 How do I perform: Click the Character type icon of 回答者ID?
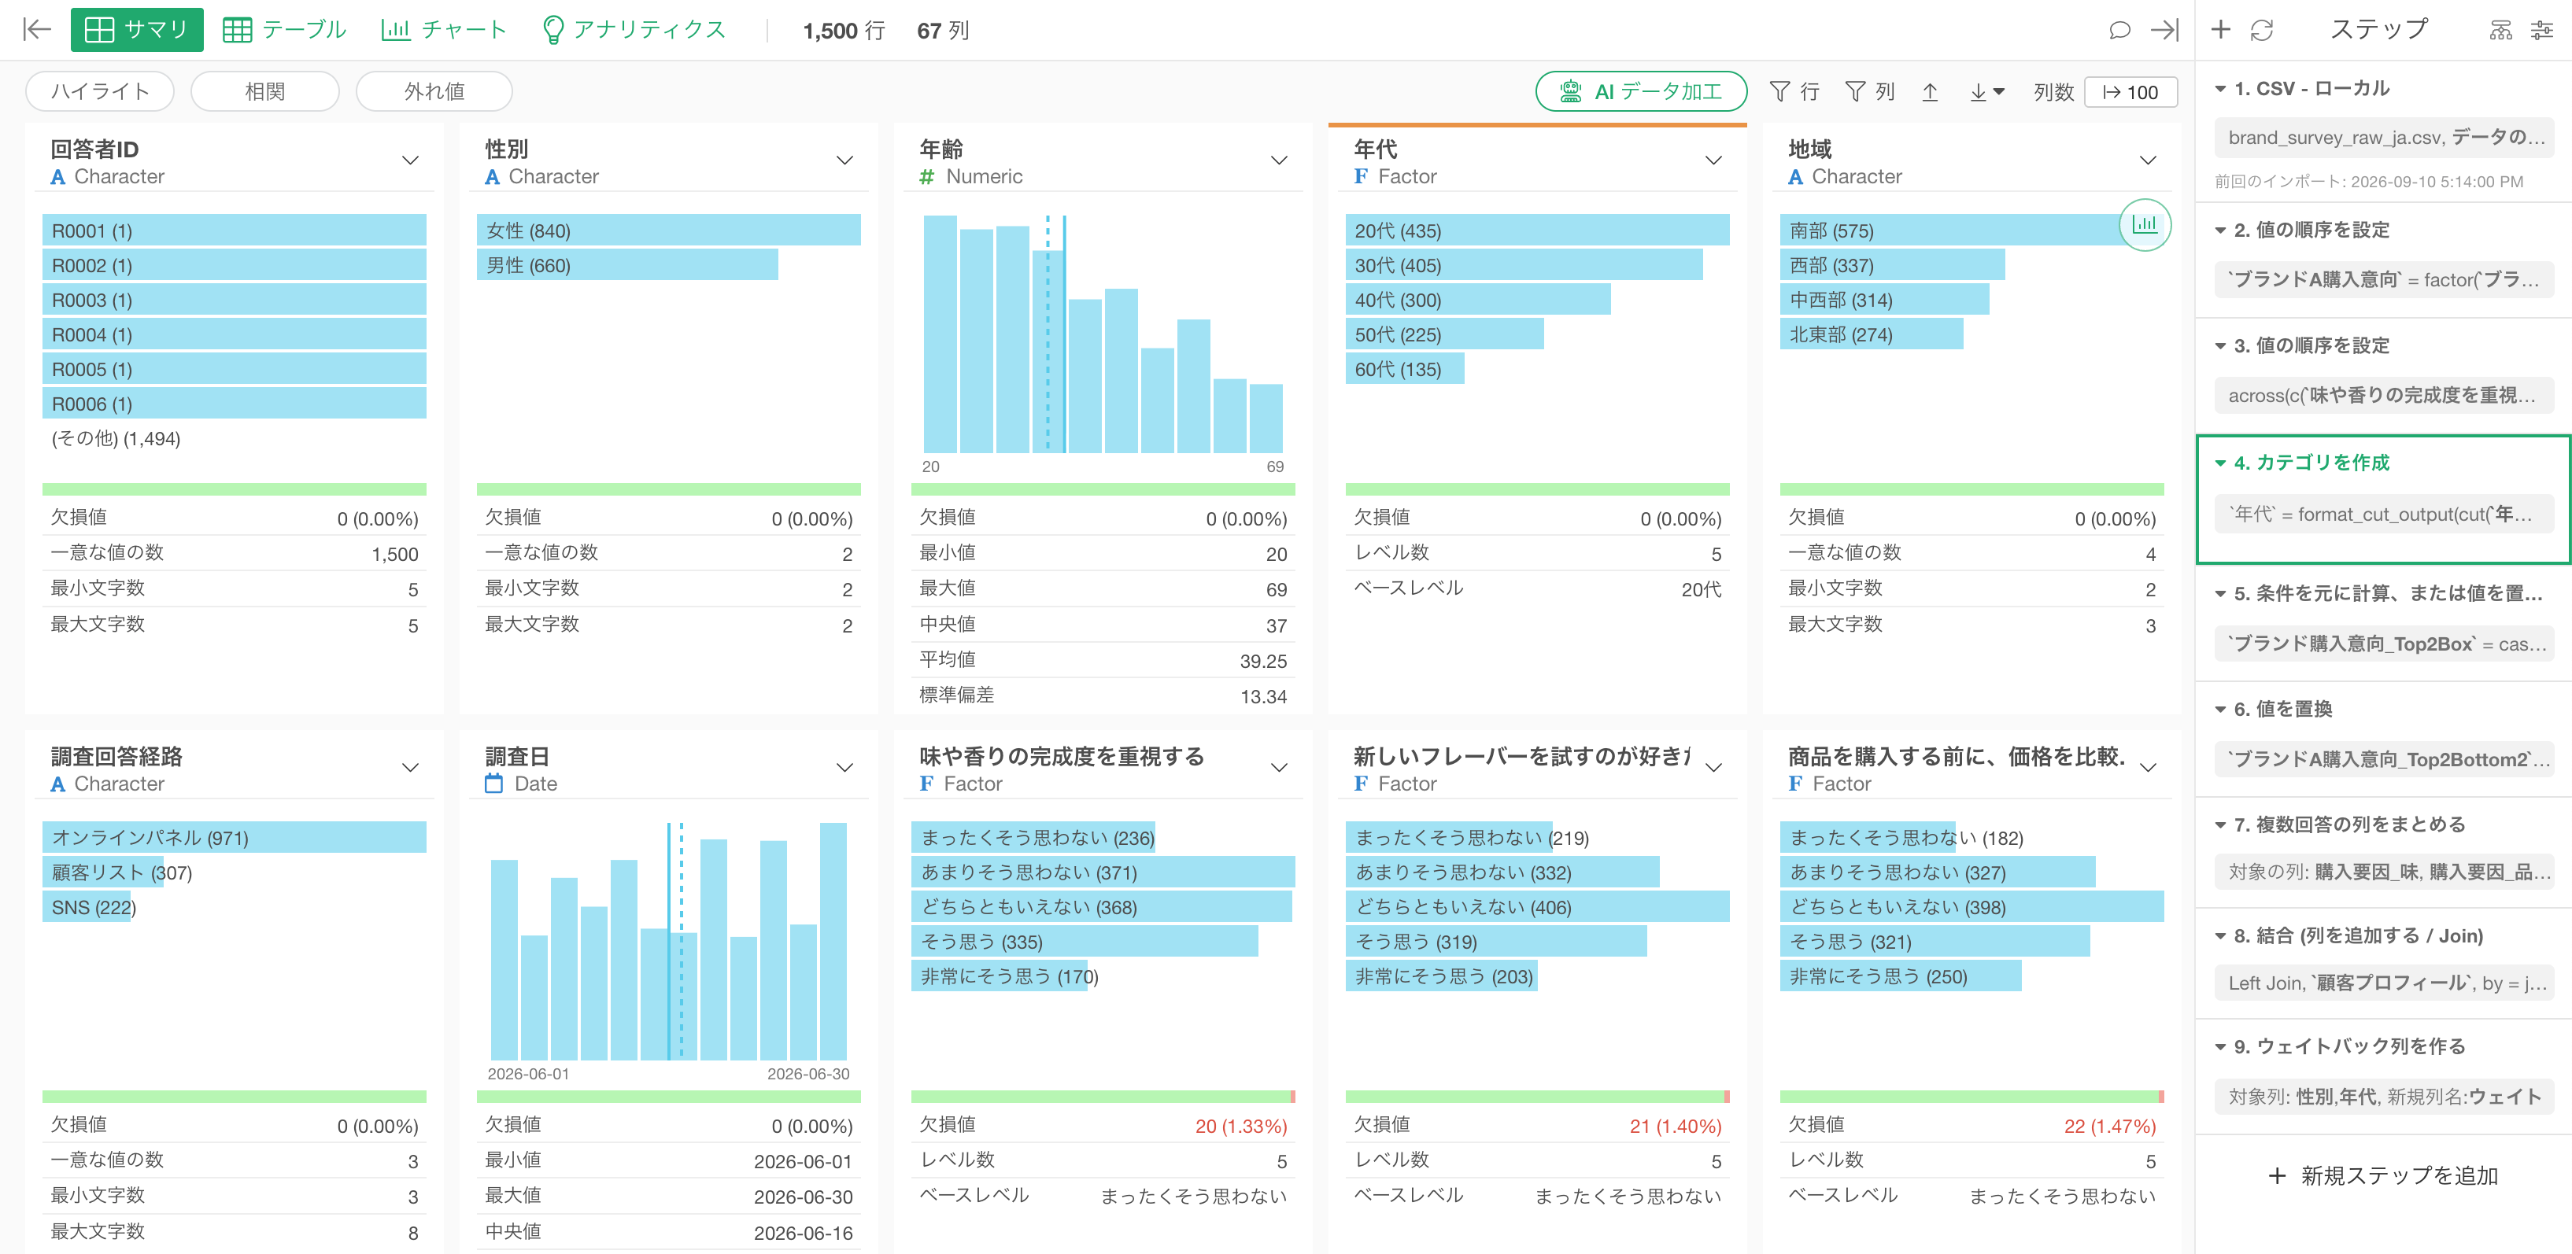coord(58,178)
